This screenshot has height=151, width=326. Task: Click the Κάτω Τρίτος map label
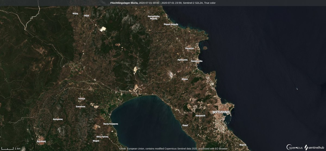pos(102,137)
